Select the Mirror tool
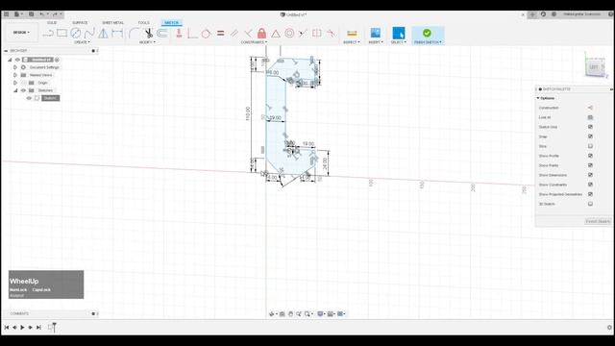 click(103, 34)
